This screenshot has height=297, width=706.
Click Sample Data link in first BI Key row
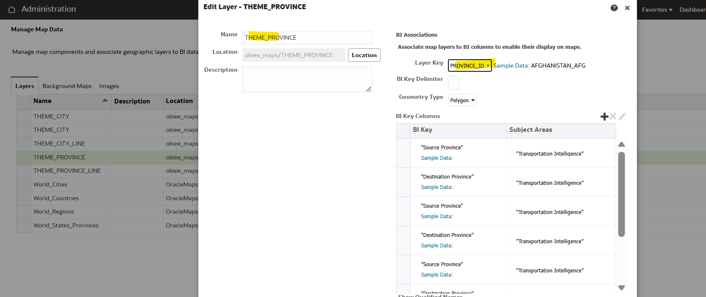click(x=437, y=158)
